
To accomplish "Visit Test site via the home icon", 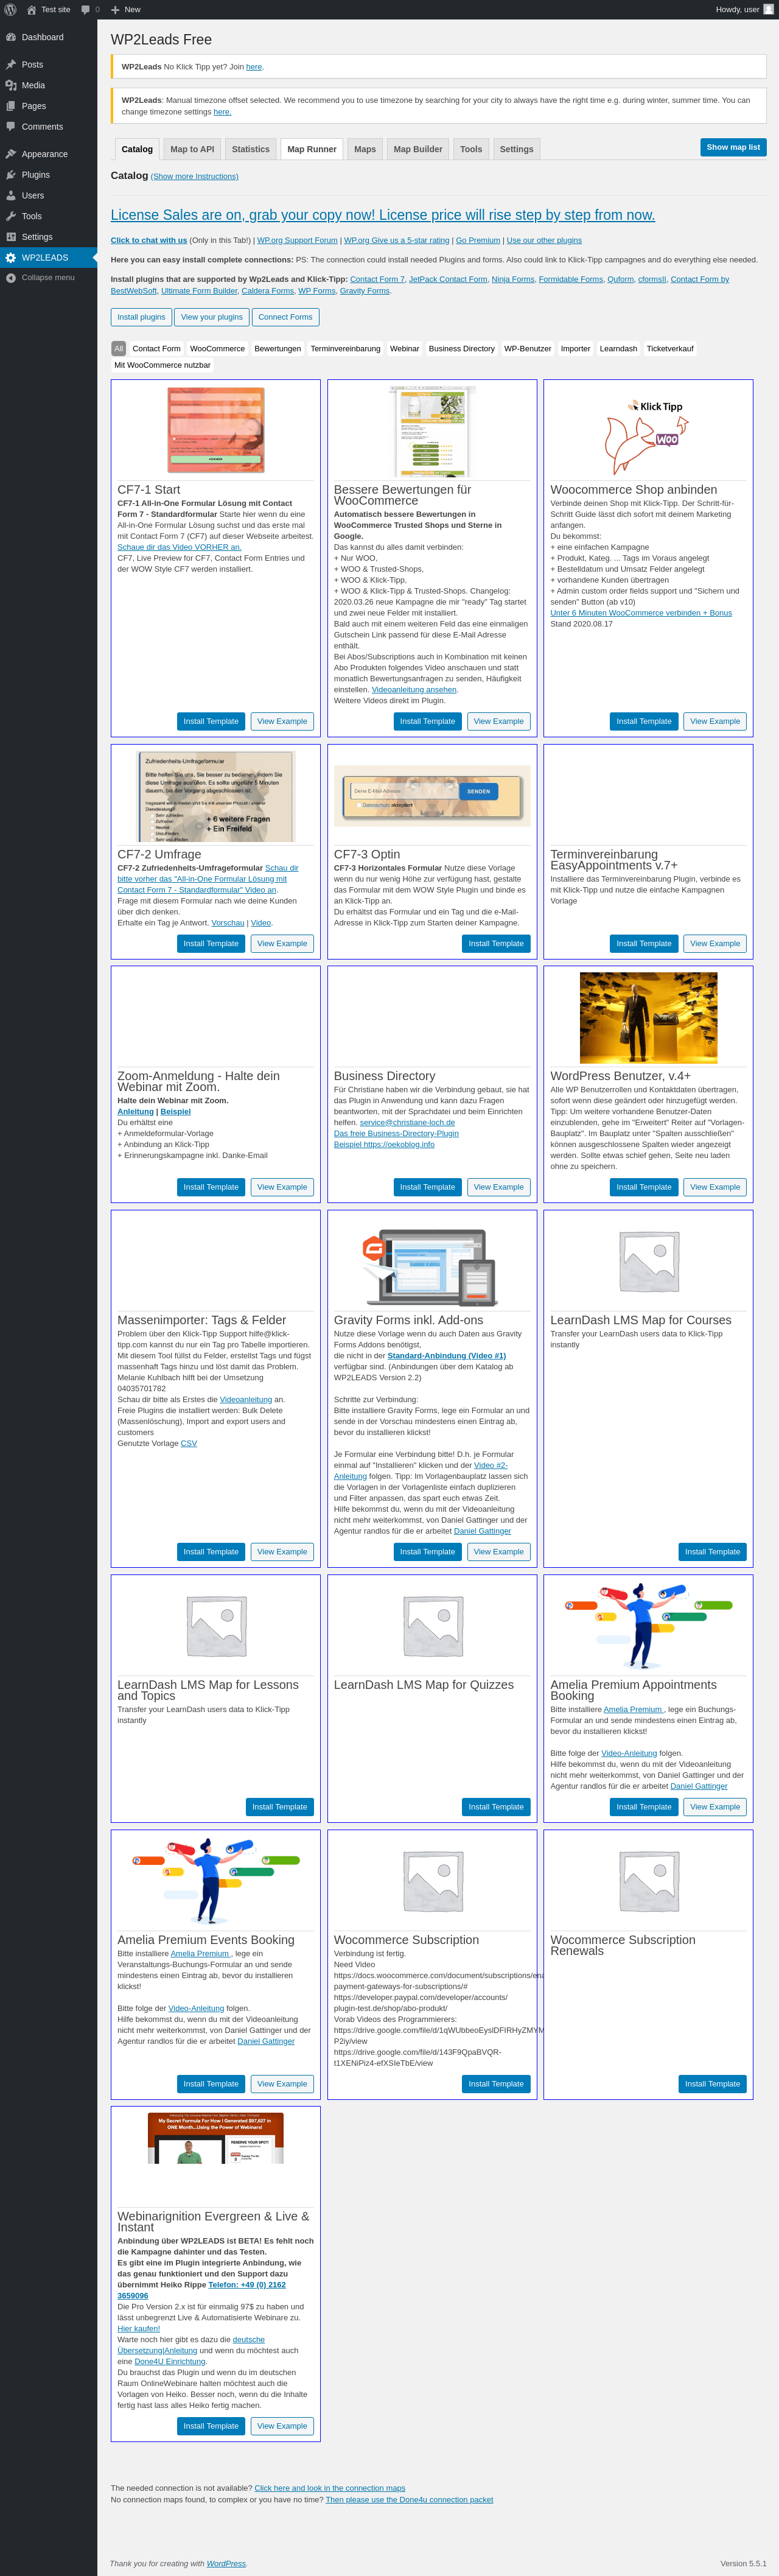I will tap(32, 9).
